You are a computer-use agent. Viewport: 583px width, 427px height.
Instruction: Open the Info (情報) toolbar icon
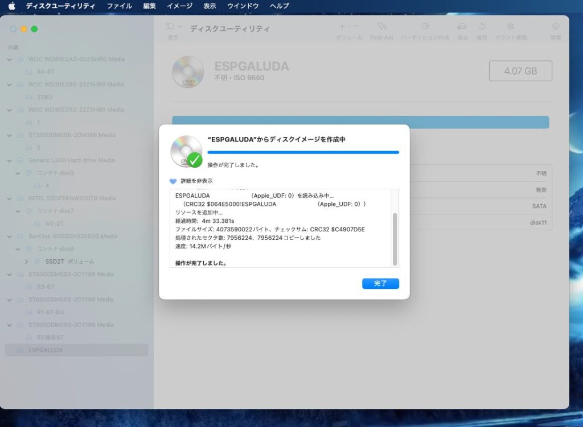click(x=556, y=27)
